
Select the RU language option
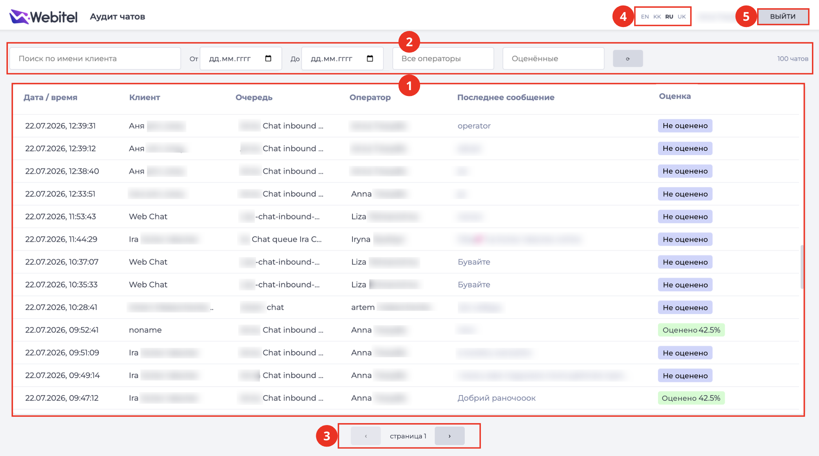pyautogui.click(x=669, y=16)
